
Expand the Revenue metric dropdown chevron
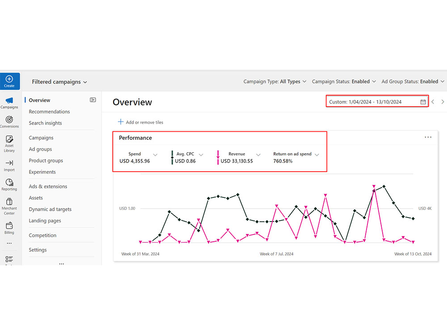(258, 155)
